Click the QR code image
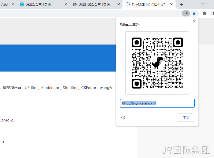The image size is (214, 158). tap(157, 63)
